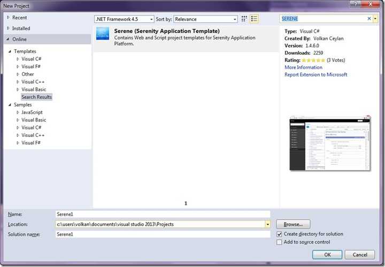Image resolution: width=385 pixels, height=267 pixels.
Task: Open the Sort by Relevance dropdown
Action: [205, 19]
